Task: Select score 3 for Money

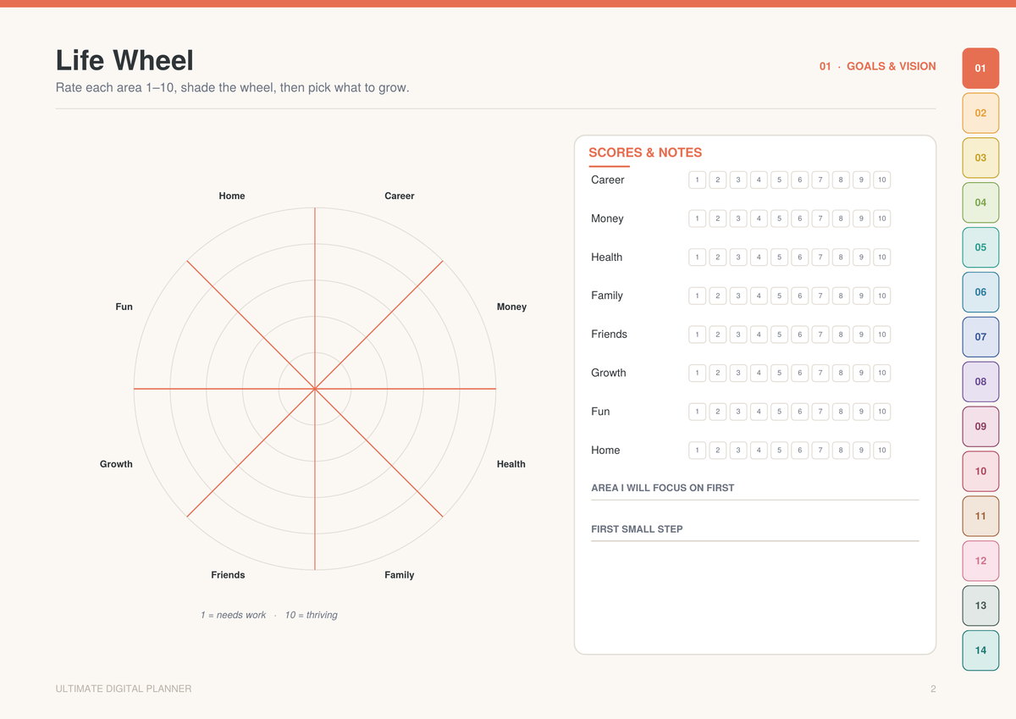Action: point(738,218)
